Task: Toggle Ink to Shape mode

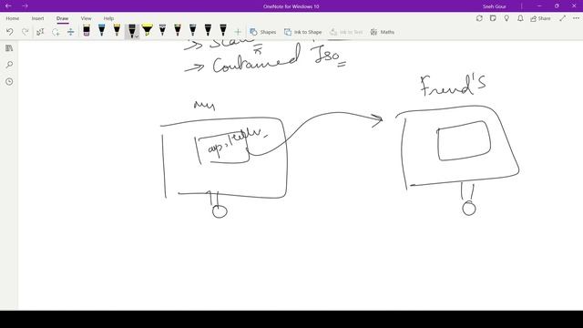Action: tap(302, 33)
